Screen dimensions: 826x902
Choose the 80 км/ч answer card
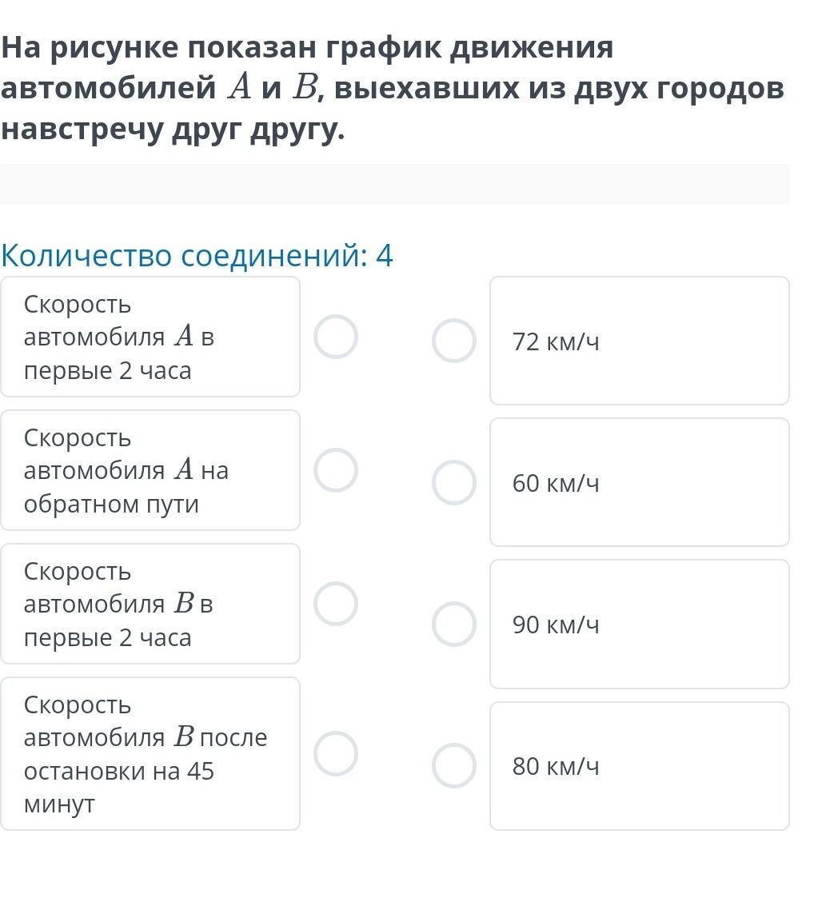[x=639, y=765]
